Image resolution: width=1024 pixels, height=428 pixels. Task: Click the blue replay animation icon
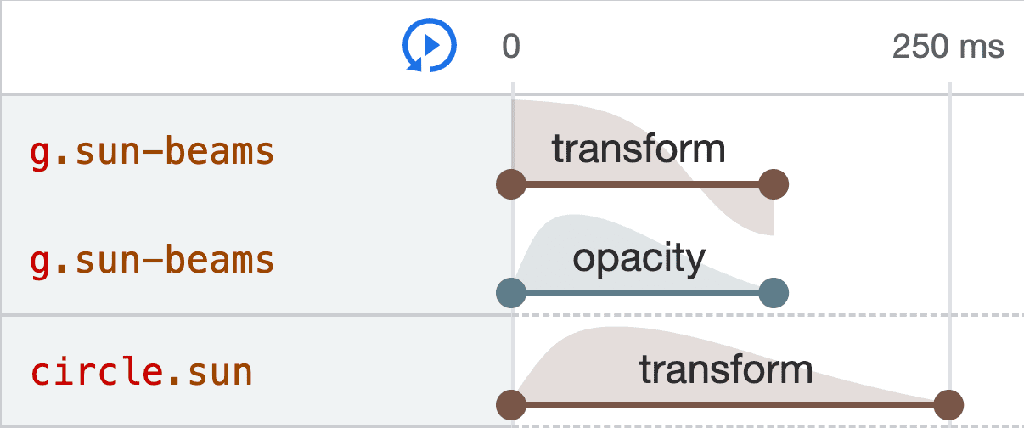(x=430, y=46)
